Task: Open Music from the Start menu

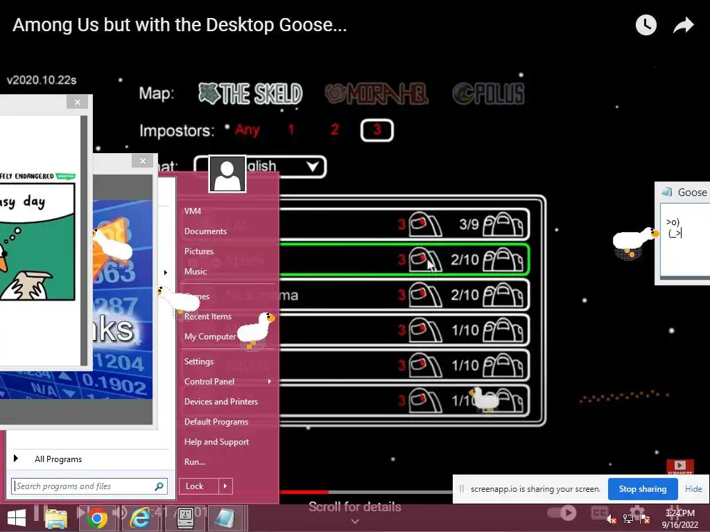Action: 195,272
